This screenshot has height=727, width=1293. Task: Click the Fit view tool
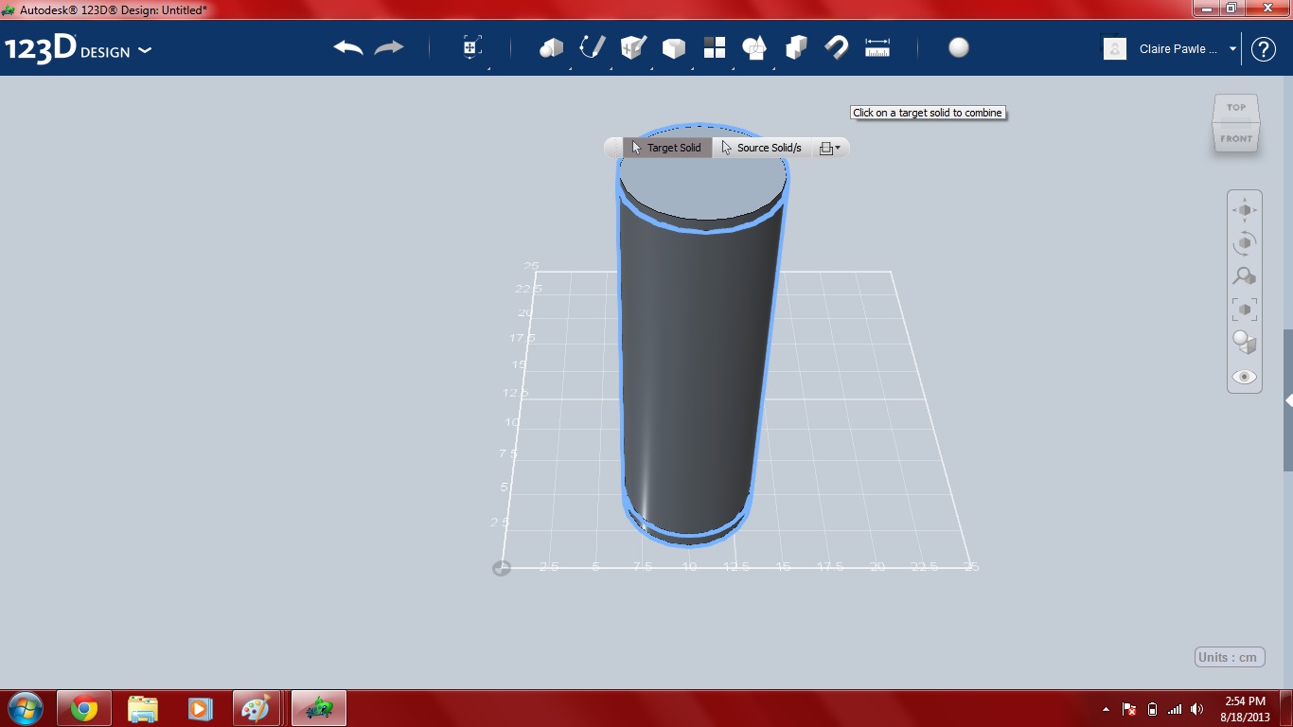(1245, 310)
